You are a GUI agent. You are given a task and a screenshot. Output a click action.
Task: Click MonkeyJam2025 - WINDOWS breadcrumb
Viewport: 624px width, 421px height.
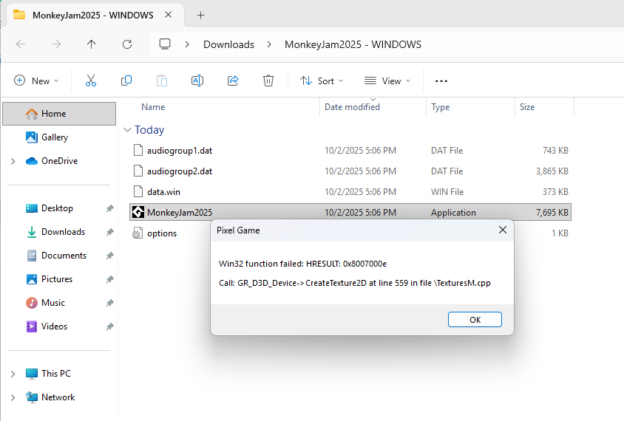(353, 44)
